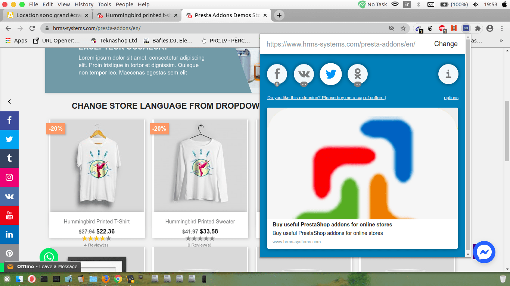Open the options link in popup
The width and height of the screenshot is (510, 286).
[x=451, y=98]
